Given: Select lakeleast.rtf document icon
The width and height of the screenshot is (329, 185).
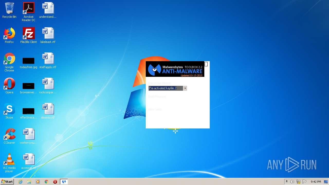Looking at the screenshot, I should (x=48, y=35).
